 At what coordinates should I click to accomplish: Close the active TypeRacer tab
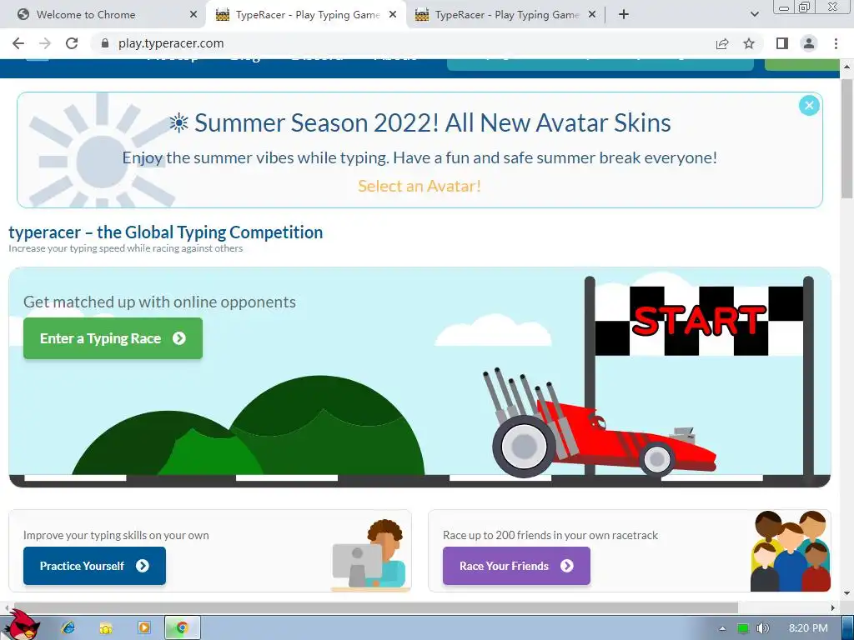pyautogui.click(x=393, y=15)
